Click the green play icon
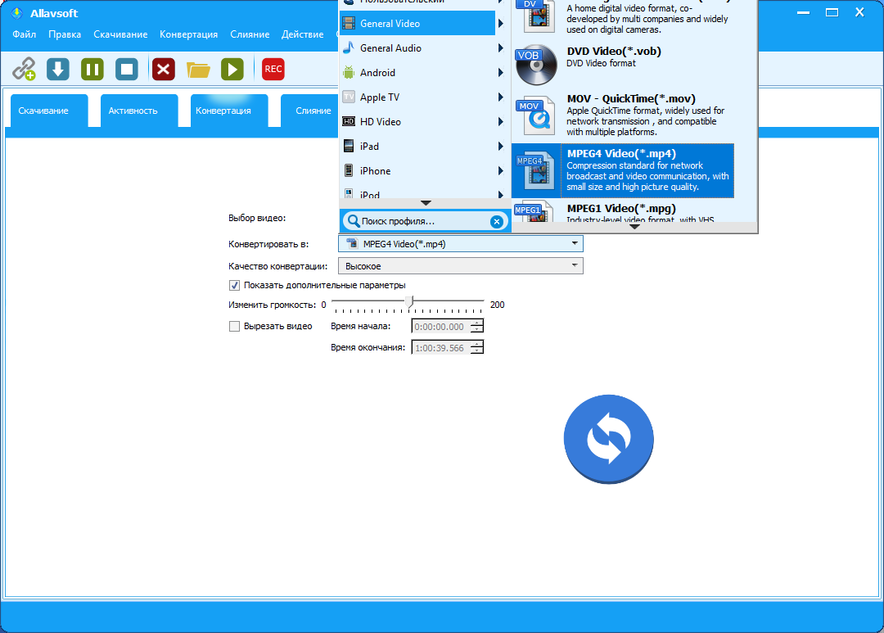Image resolution: width=884 pixels, height=633 pixels. (232, 70)
